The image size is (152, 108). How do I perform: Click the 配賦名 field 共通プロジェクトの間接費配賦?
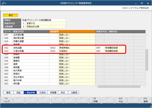(x=43, y=20)
